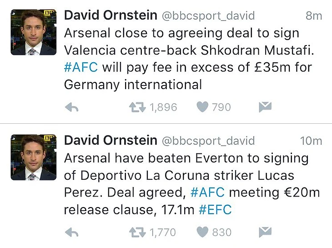The image size is (332, 248).
Task: Open the #EFC hashtag
Action: pyautogui.click(x=215, y=210)
